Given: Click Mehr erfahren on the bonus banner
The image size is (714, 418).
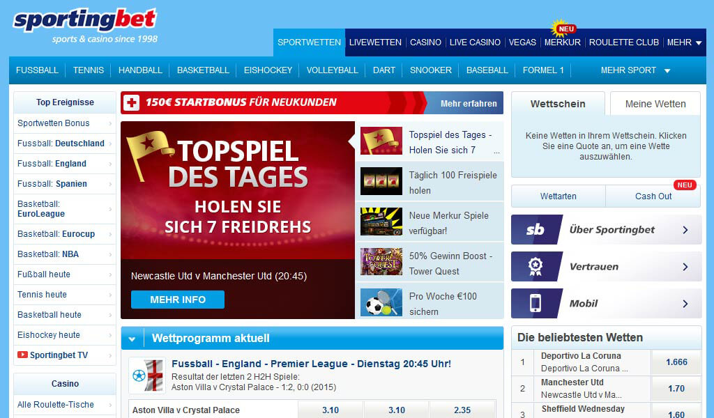Looking at the screenshot, I should pos(469,103).
